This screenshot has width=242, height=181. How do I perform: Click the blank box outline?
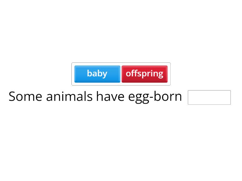click(209, 91)
